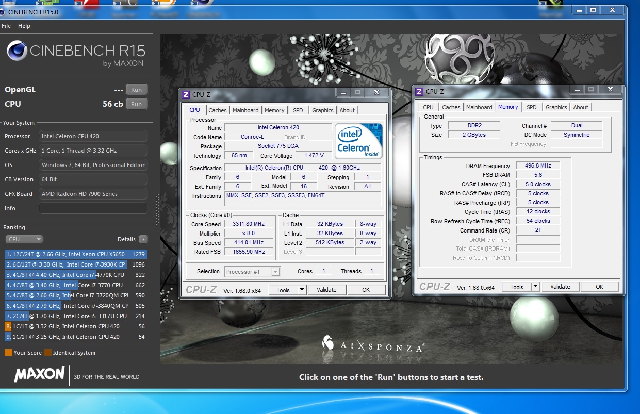
Task: Click the Core Voltage value 1.472 V
Action: click(314, 155)
